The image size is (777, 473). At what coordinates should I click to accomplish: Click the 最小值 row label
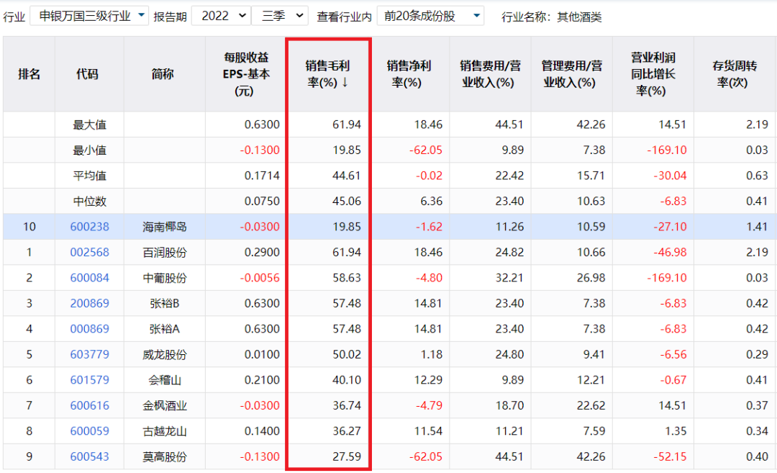click(90, 150)
